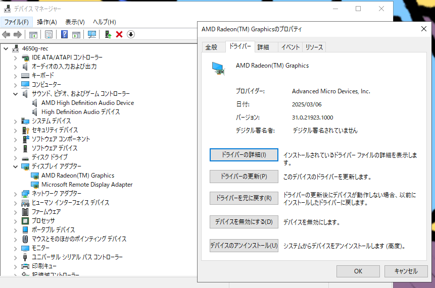Open the ファイル(F) menu
This screenshot has width=435, height=288.
16,22
